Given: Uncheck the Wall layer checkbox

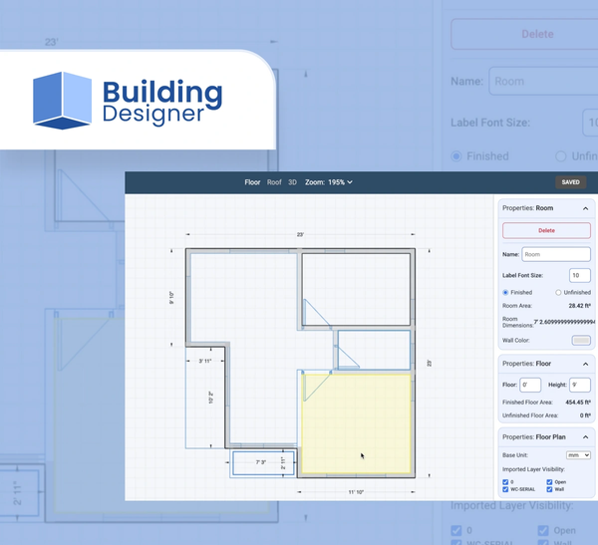Looking at the screenshot, I should click(x=549, y=489).
